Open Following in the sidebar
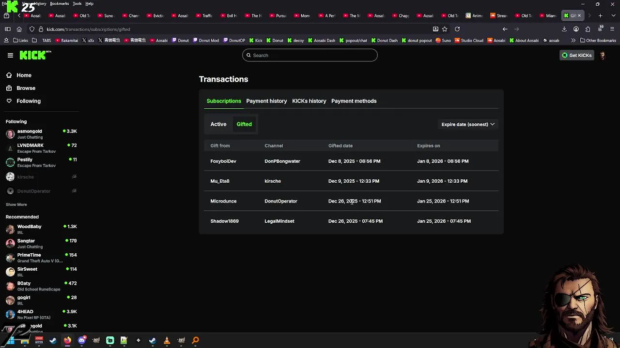 [29, 101]
